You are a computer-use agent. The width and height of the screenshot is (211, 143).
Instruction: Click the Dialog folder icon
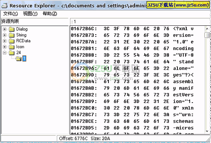(12, 29)
